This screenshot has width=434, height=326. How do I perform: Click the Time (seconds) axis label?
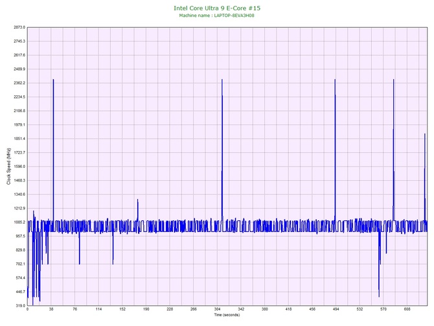click(227, 315)
